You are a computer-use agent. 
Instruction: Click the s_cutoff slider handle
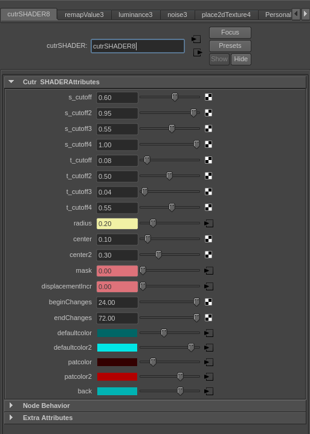pyautogui.click(x=175, y=97)
